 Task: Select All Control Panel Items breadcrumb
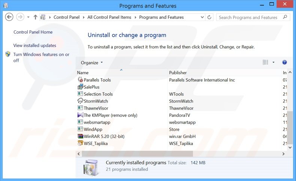109,17
